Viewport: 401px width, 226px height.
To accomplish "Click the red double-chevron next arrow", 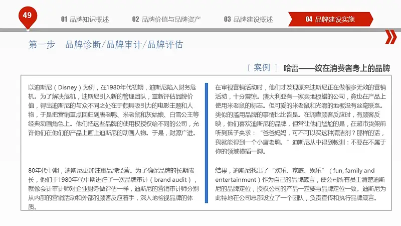I will click(x=391, y=37).
